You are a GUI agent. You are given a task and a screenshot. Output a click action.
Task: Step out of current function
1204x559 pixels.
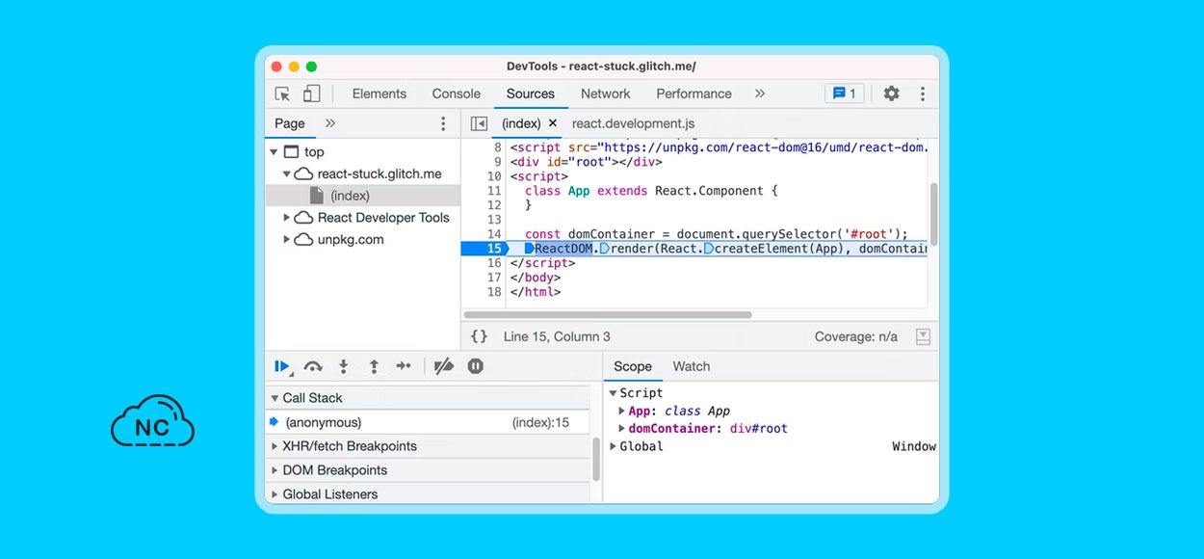374,366
